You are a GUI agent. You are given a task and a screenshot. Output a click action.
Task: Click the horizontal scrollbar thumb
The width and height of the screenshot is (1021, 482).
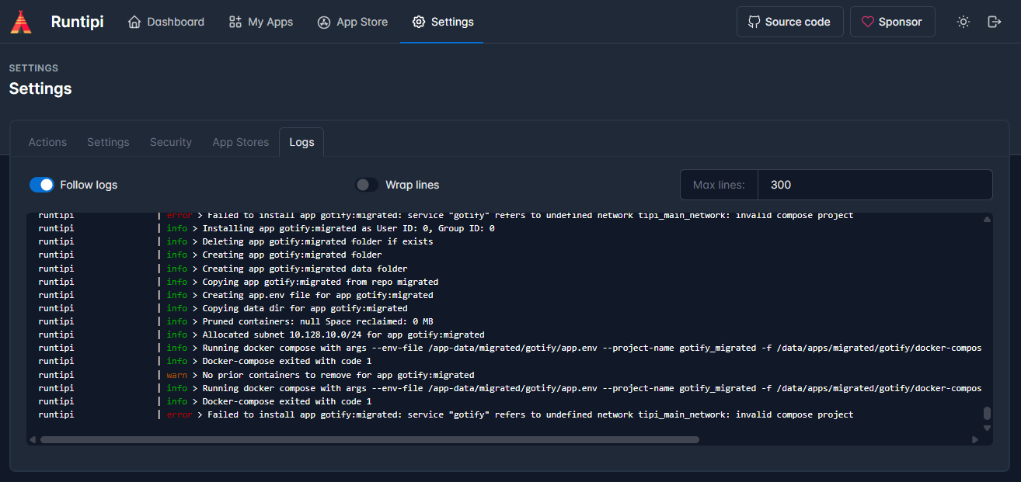point(370,439)
